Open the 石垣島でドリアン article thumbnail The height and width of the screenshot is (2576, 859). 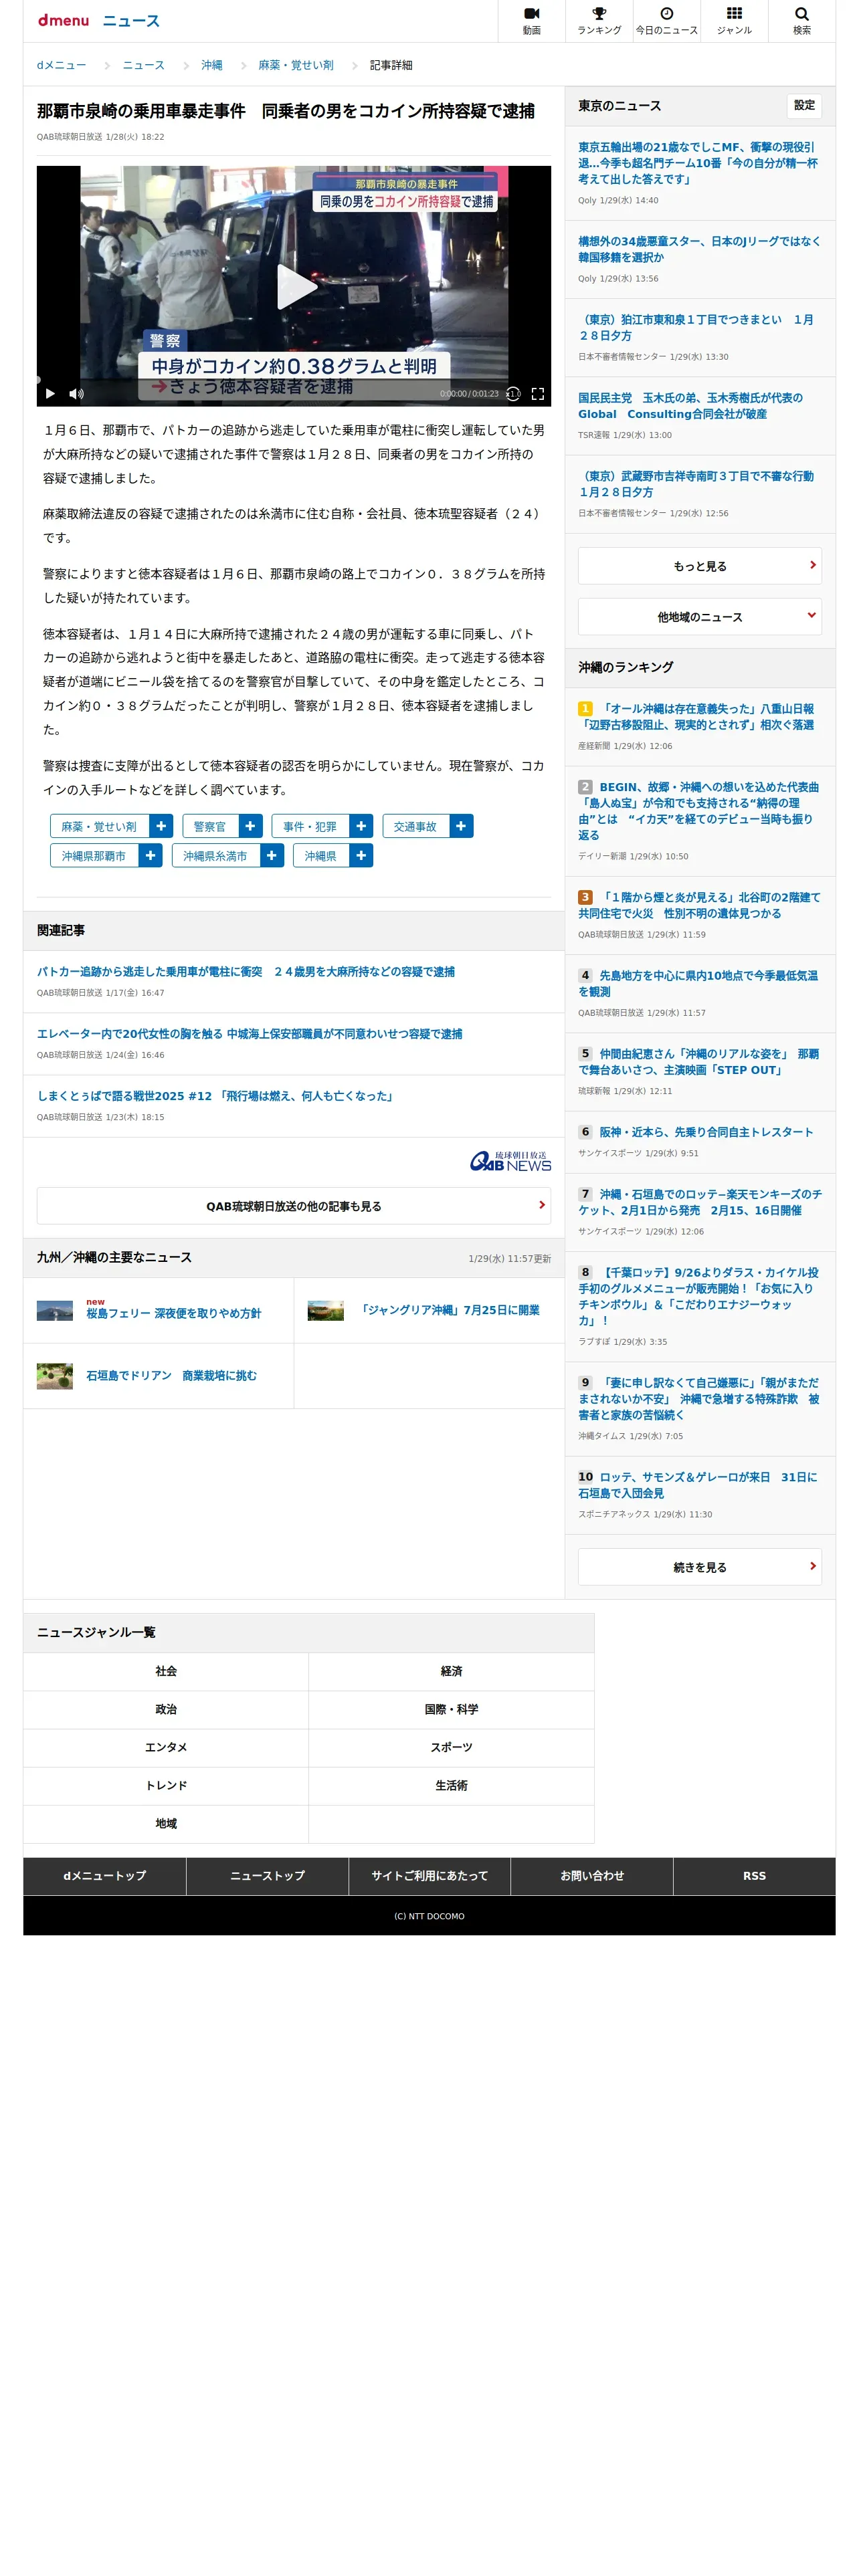pos(55,1376)
